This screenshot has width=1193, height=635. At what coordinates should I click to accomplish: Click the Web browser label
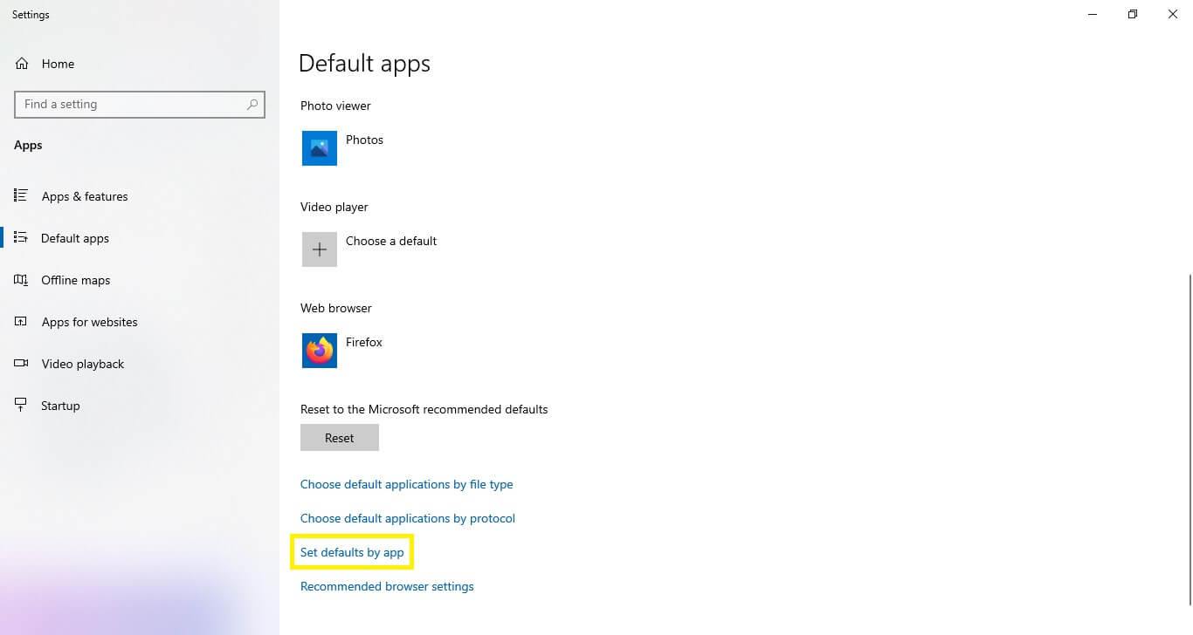coord(336,308)
